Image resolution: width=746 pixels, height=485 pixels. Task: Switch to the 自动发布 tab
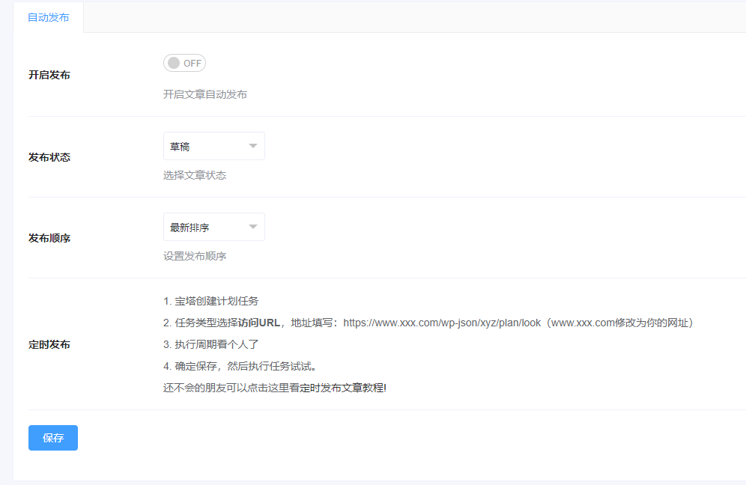pos(48,18)
